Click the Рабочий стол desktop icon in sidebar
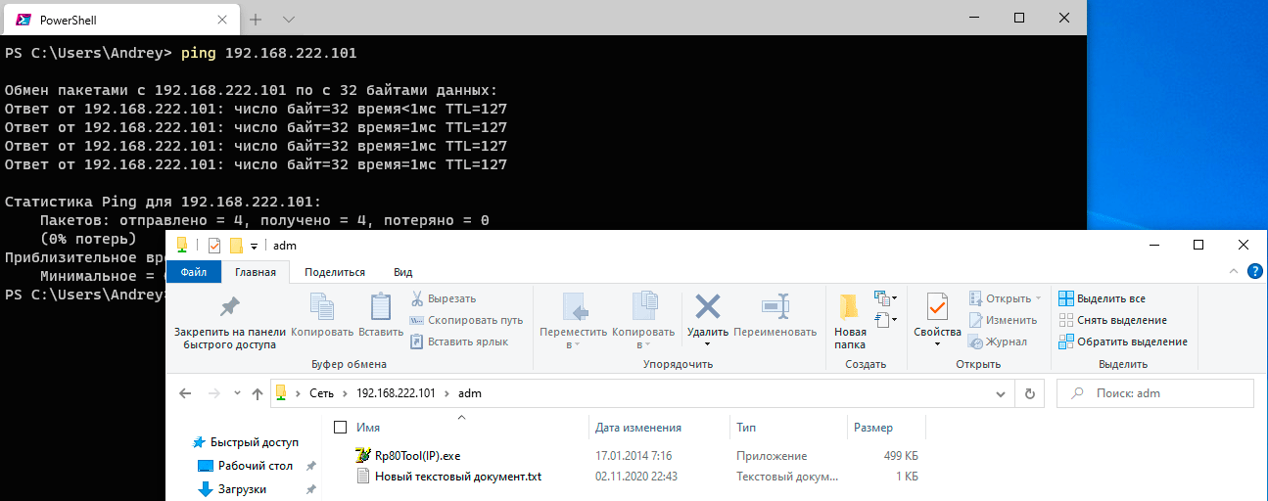Viewport: 1268px width, 501px height. click(x=206, y=466)
